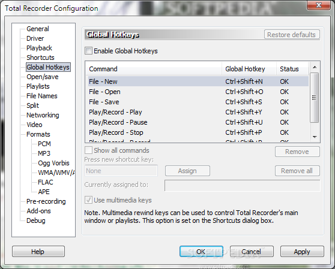The width and height of the screenshot is (335, 269).
Task: Select the Global Hotkeys tree item
Action: (48, 67)
